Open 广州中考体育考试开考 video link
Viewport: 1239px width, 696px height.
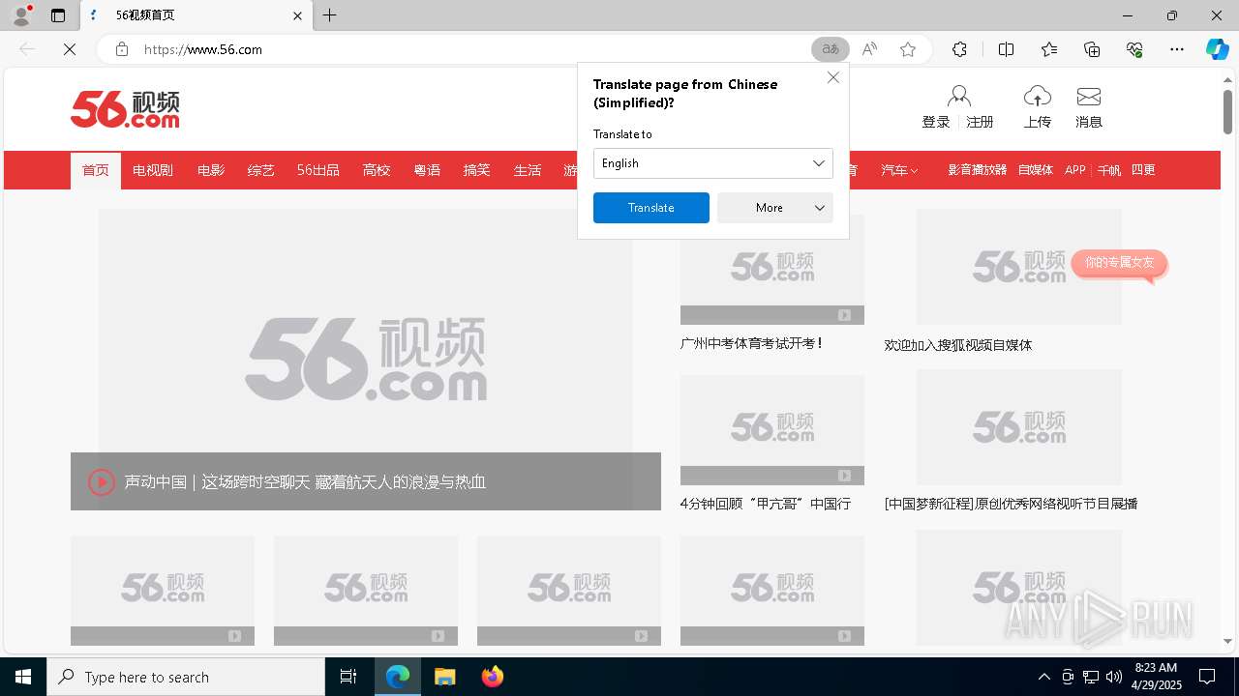pyautogui.click(x=751, y=343)
